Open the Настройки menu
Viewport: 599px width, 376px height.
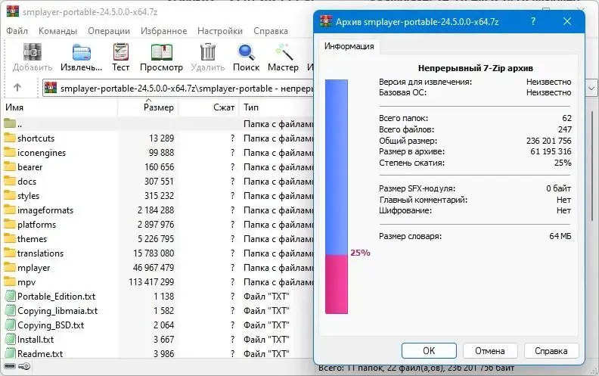(x=220, y=31)
